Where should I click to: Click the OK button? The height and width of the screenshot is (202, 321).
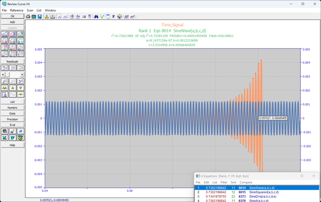tap(12, 16)
